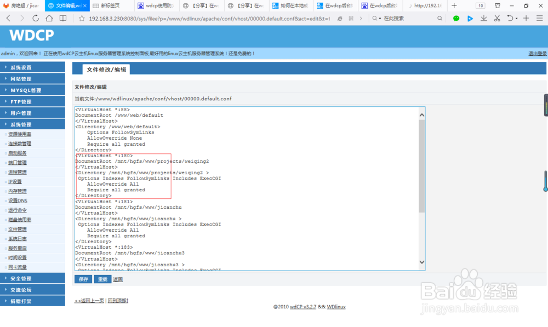Click the 返回 link beside reload
The image size is (548, 327).
[x=118, y=279]
